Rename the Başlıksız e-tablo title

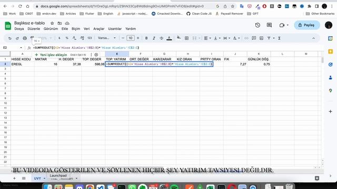coord(29,23)
